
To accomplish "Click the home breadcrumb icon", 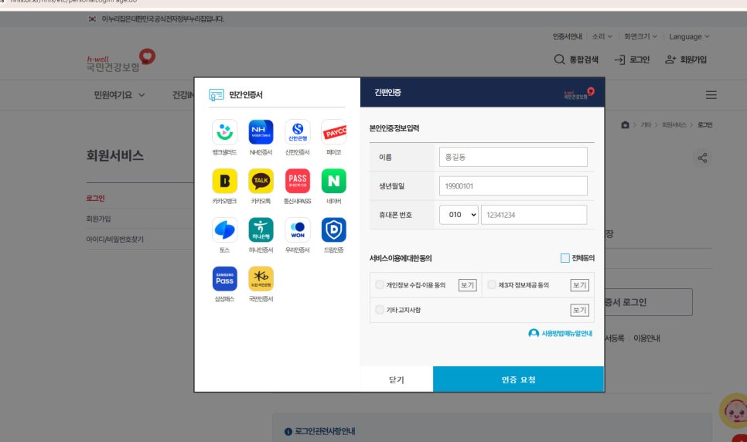I will pos(625,124).
